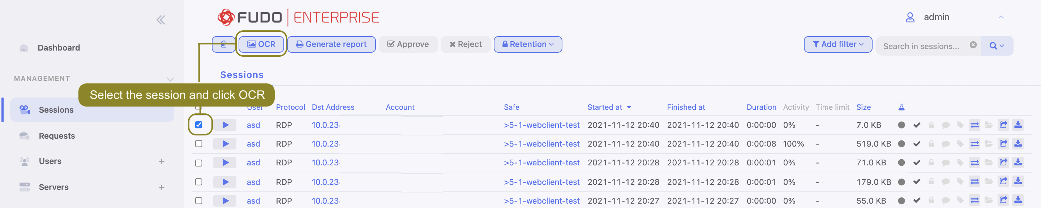Expand the Add filter dropdown

pos(837,44)
